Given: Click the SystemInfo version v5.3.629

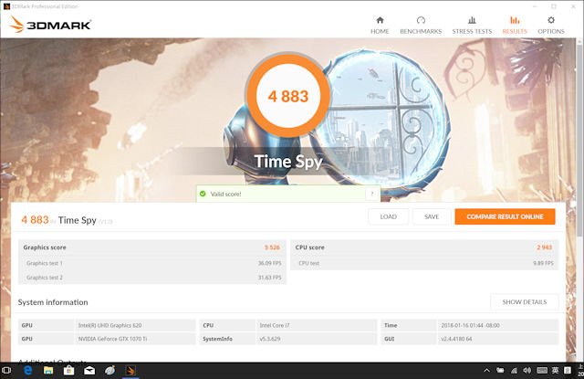Looking at the screenshot, I should tap(270, 339).
